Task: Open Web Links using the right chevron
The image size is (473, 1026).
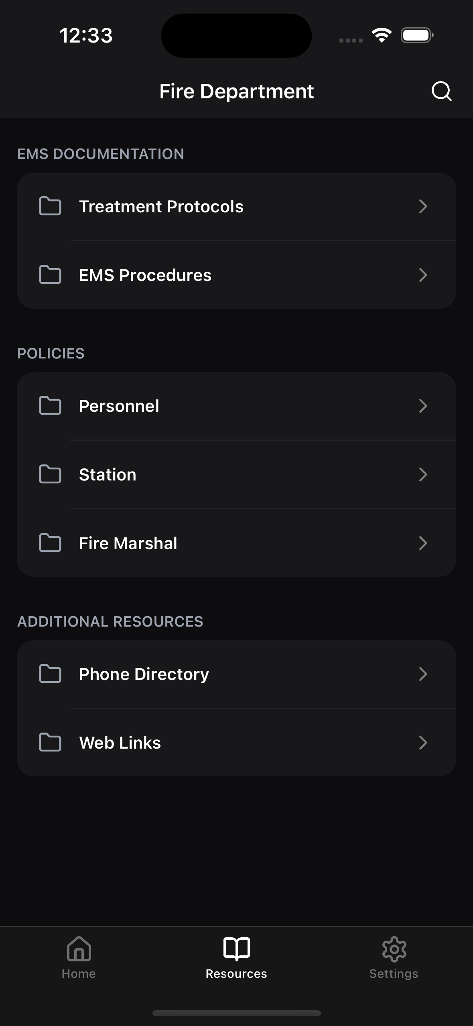Action: click(423, 743)
